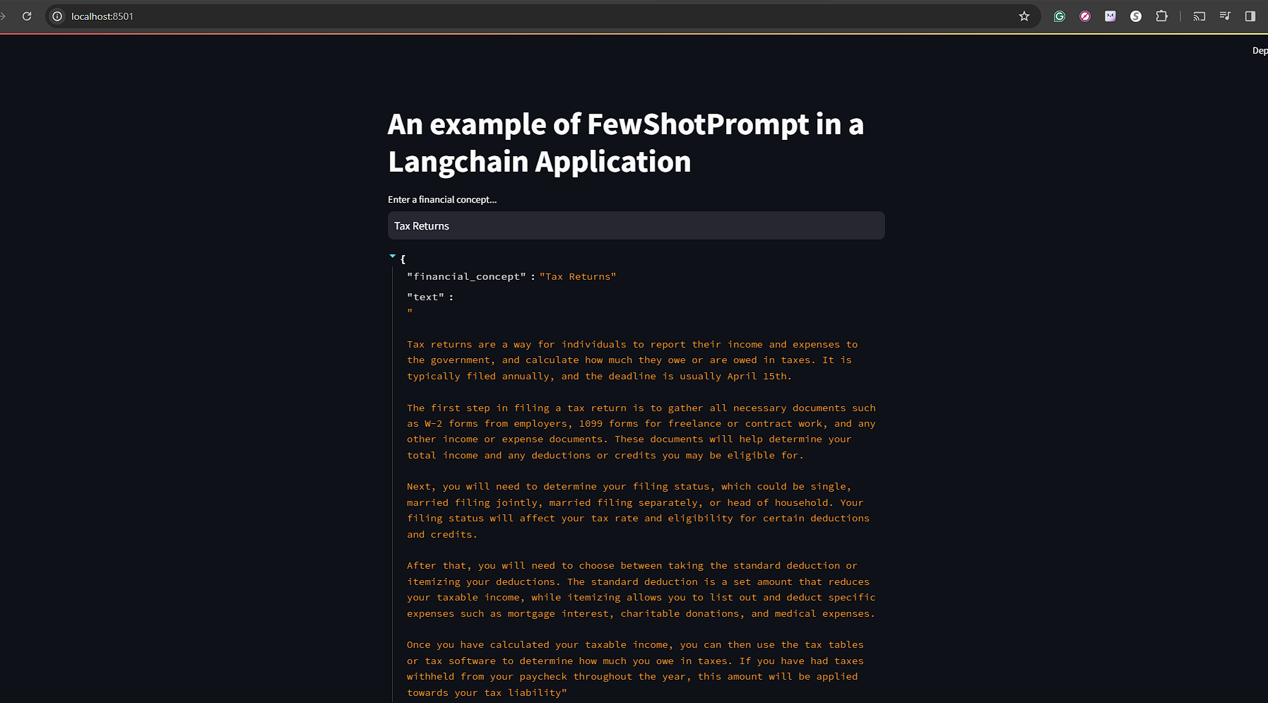Screen dimensions: 1268x703
Task: Open the Extensions puzzle piece menu
Action: point(1161,16)
